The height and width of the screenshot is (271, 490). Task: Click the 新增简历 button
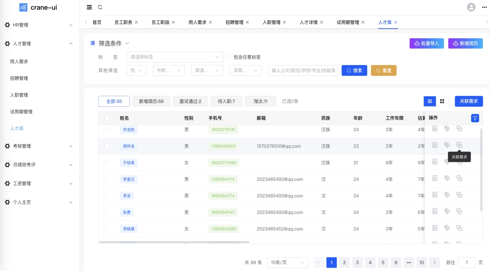pos(466,43)
